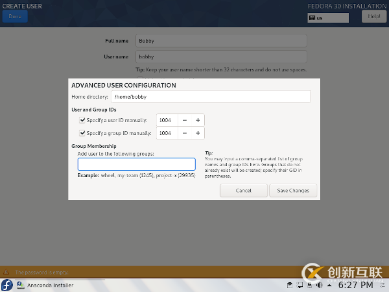This screenshot has height=292, width=389.
Task: Click the 'us' keyboard layout indicator
Action: (328, 18)
